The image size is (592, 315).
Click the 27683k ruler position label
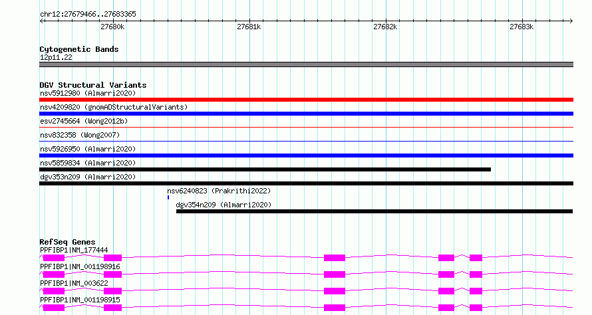(521, 27)
